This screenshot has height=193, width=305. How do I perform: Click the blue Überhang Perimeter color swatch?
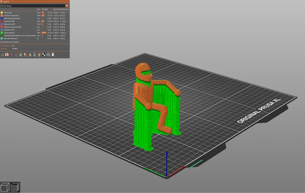tap(2, 18)
